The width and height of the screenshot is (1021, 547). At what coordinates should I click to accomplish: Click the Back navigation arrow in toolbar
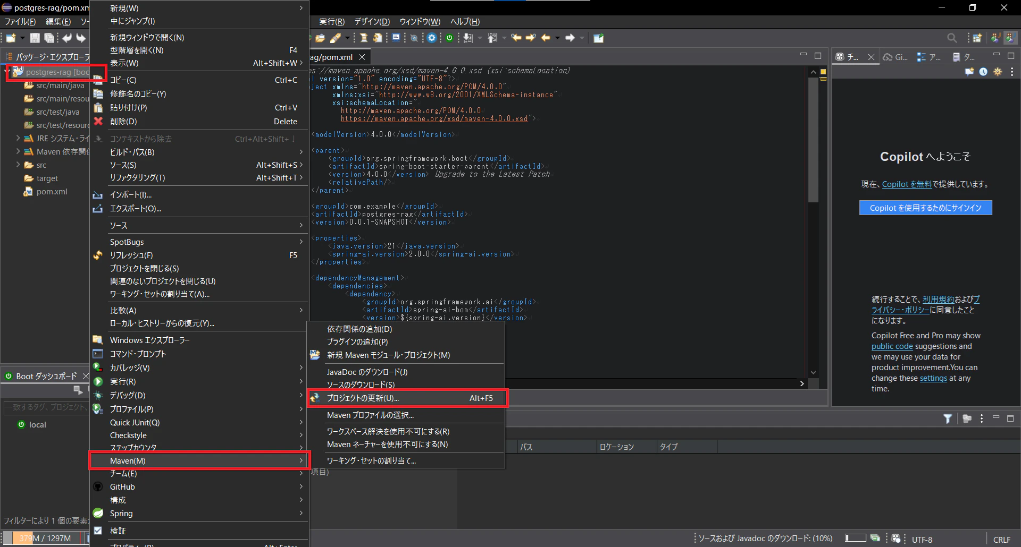pos(546,38)
